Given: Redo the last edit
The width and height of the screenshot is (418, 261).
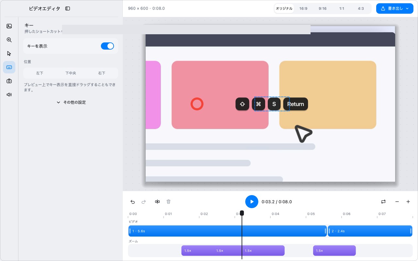Looking at the screenshot, I should tap(144, 202).
